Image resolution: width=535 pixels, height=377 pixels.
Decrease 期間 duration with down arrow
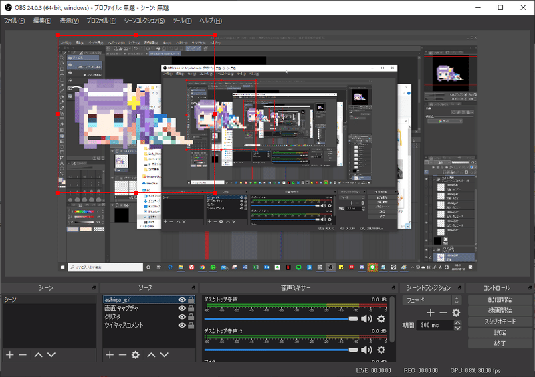[x=458, y=328]
